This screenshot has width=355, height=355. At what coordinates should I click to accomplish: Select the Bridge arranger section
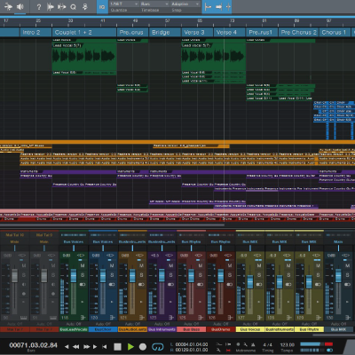165,32
